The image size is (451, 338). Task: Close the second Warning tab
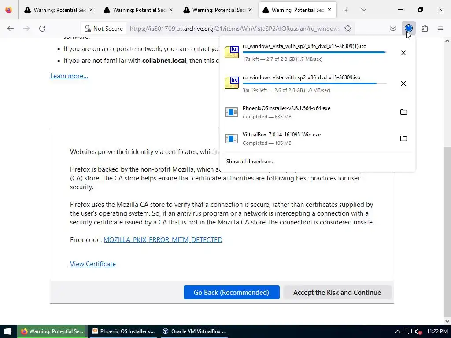click(171, 10)
